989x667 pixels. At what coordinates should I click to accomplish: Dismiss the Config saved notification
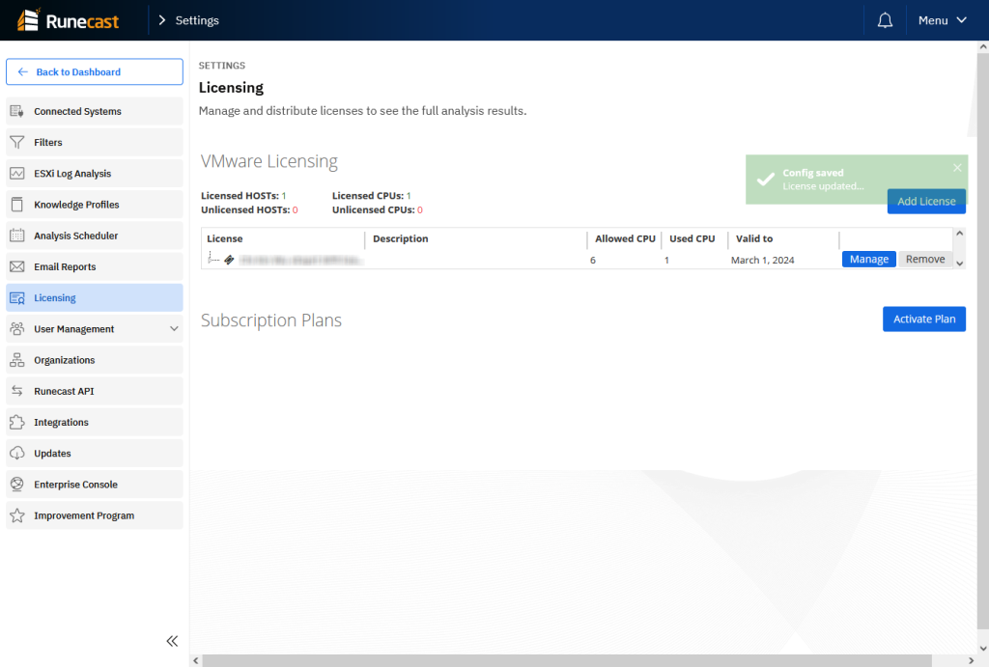[957, 167]
